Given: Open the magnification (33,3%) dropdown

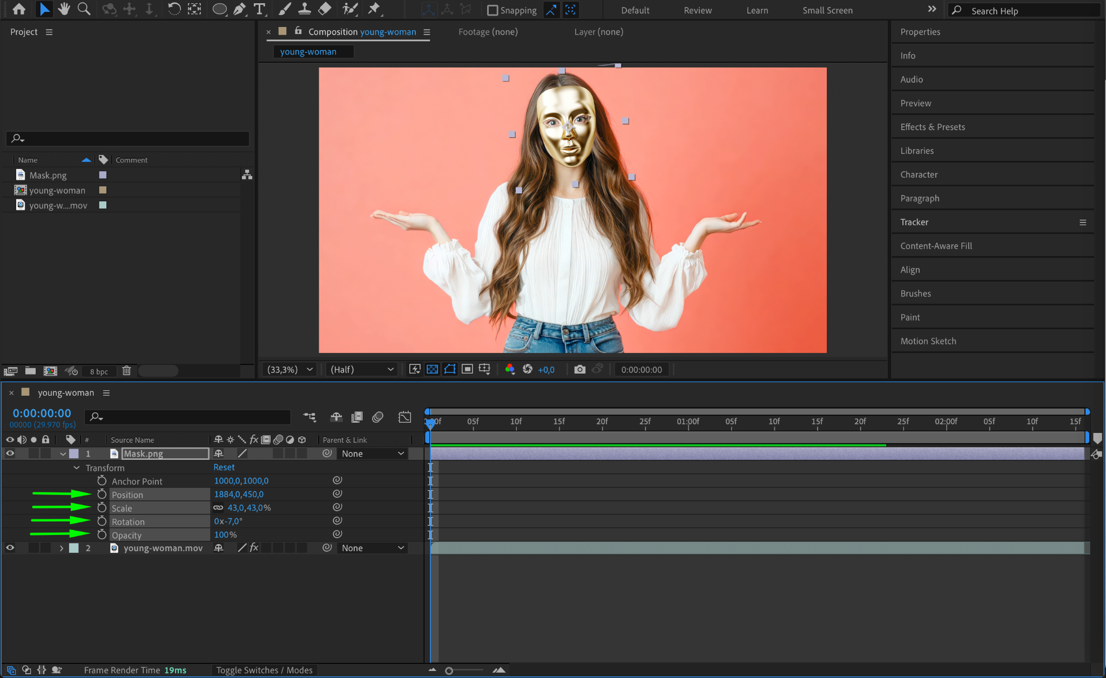Looking at the screenshot, I should (x=291, y=369).
